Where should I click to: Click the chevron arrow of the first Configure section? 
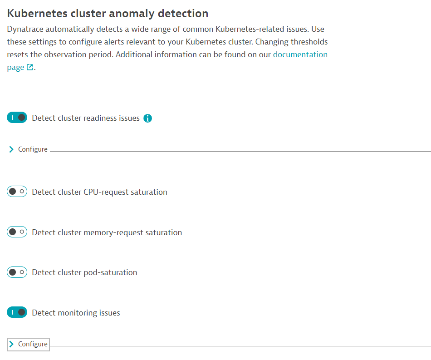[11, 149]
